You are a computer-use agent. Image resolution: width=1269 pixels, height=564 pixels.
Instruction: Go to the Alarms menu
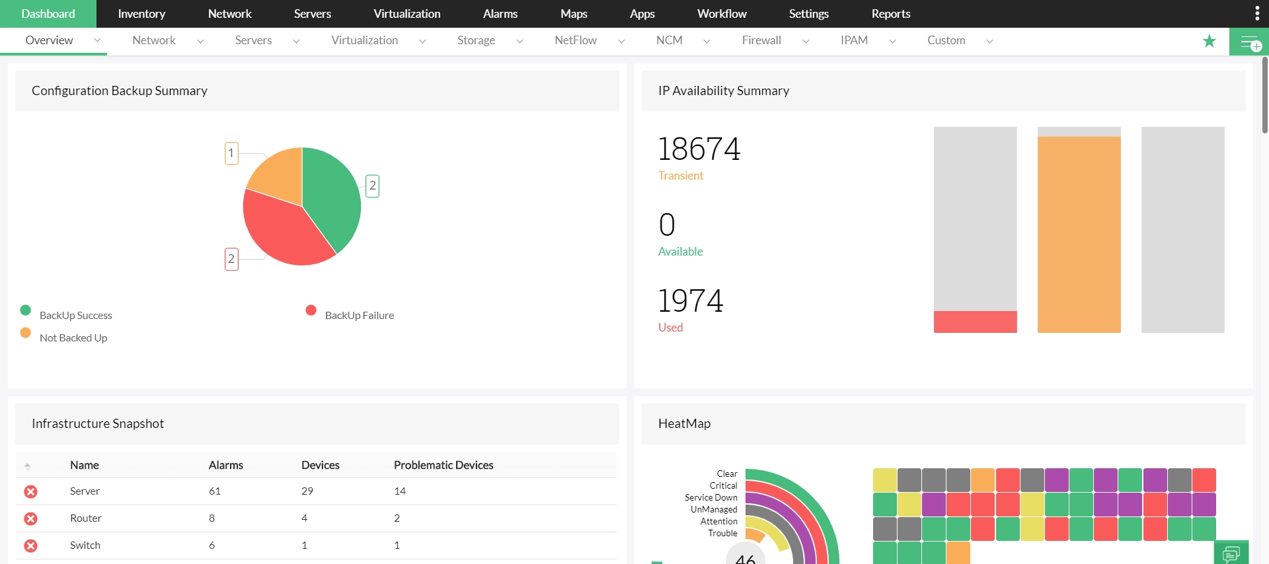point(500,14)
